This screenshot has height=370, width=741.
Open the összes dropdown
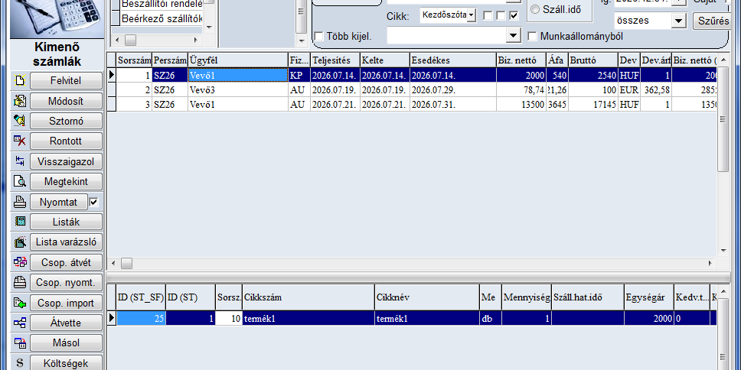click(679, 21)
